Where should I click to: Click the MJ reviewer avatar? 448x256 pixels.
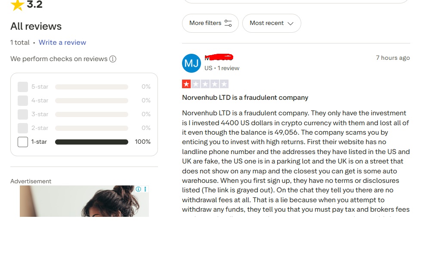coord(192,64)
